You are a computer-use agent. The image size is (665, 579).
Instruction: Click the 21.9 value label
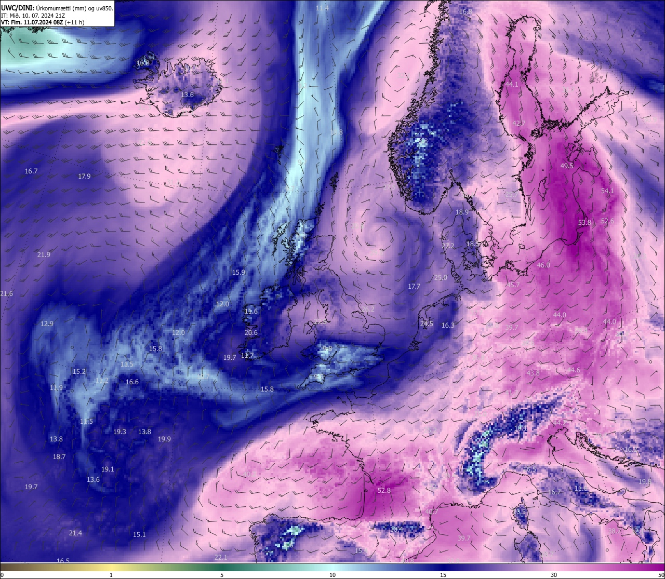44,254
